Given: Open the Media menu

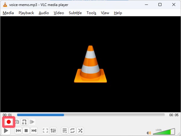Looking at the screenshot, I should pyautogui.click(x=8, y=13).
